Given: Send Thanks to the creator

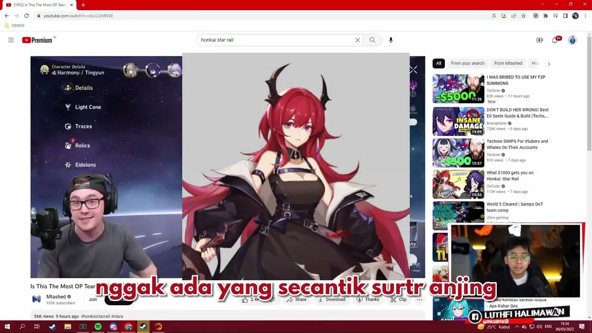Looking at the screenshot, I should pos(368,300).
